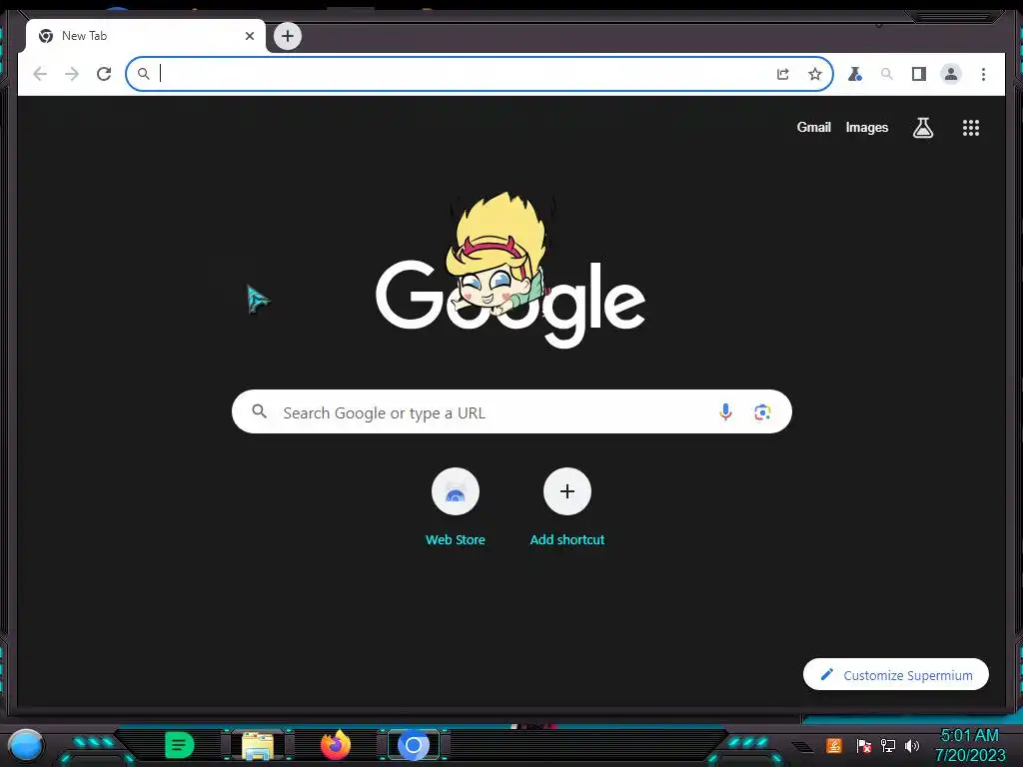Viewport: 1023px width, 767px height.
Task: Click Customize Supermium button
Action: [x=896, y=674]
